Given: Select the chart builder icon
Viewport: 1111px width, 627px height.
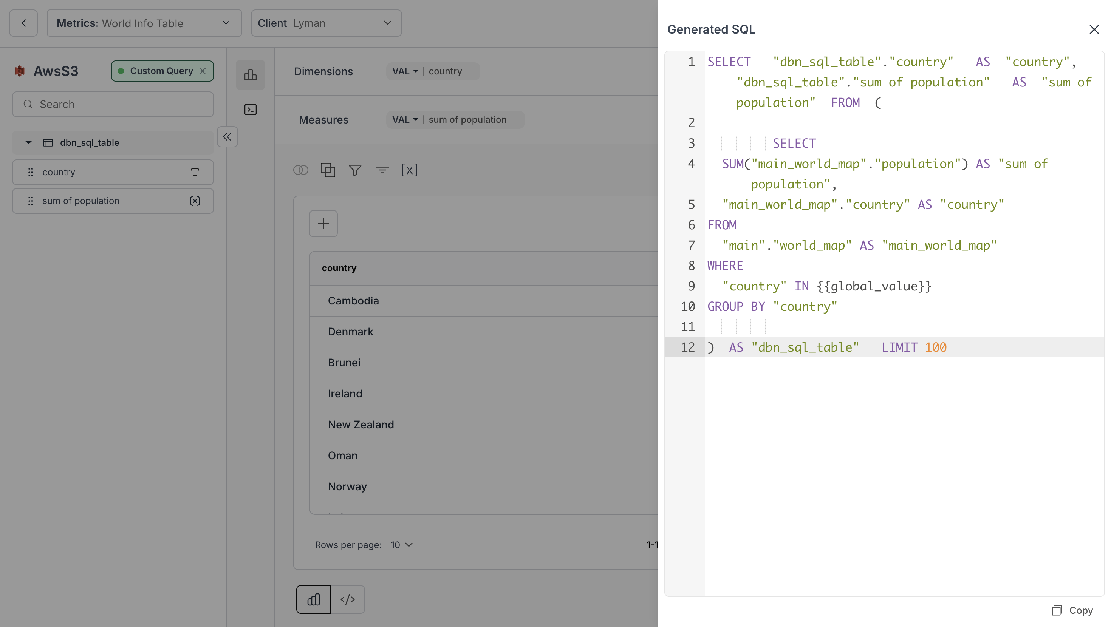Looking at the screenshot, I should [x=251, y=75].
